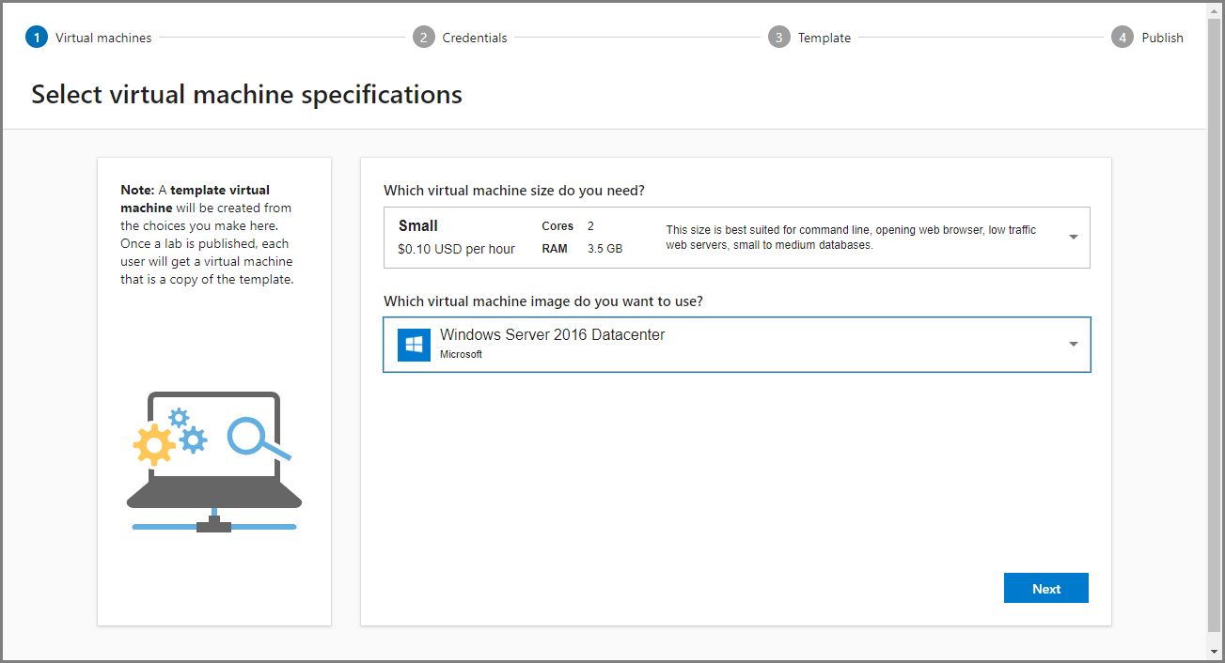
Task: Click the yellow gear in illustration
Action: pos(154,444)
